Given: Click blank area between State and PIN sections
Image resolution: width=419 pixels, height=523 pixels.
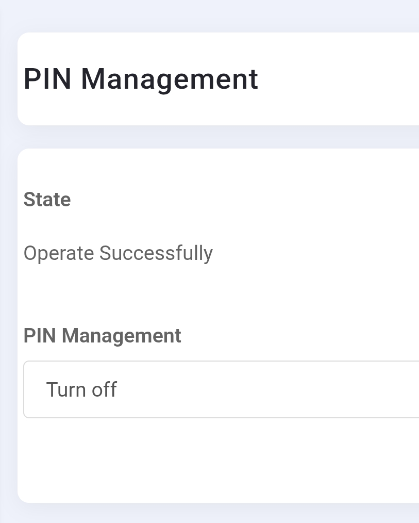Looking at the screenshot, I should pyautogui.click(x=206, y=294).
